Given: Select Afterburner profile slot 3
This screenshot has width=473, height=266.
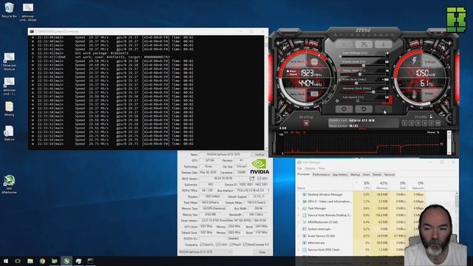Looking at the screenshot, I should pyautogui.click(x=418, y=123).
